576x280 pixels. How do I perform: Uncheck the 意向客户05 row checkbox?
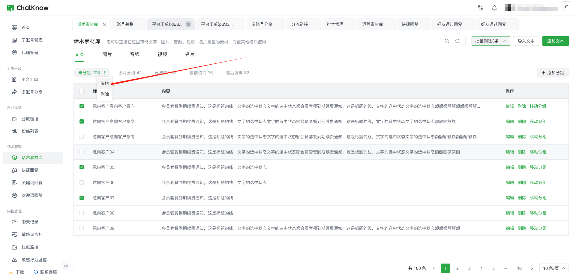(82, 167)
